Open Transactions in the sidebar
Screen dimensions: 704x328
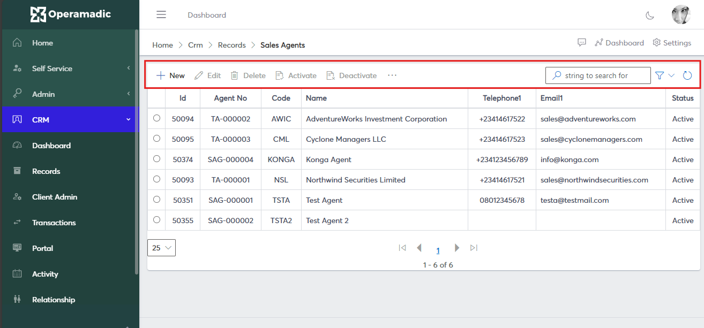[68, 223]
